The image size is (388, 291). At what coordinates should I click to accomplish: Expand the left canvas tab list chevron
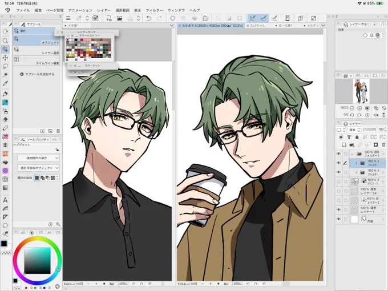(172, 26)
